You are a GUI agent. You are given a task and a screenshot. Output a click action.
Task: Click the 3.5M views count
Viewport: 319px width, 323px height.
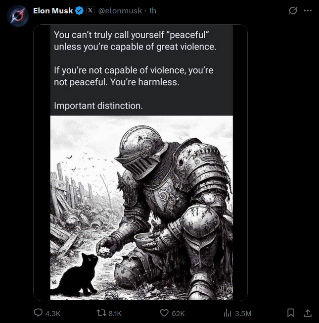[243, 313]
